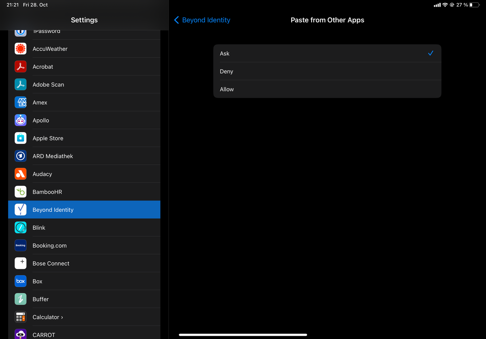Screen dimensions: 486x339
Task: Open the Apple Store bag icon
Action: [x=21, y=138]
